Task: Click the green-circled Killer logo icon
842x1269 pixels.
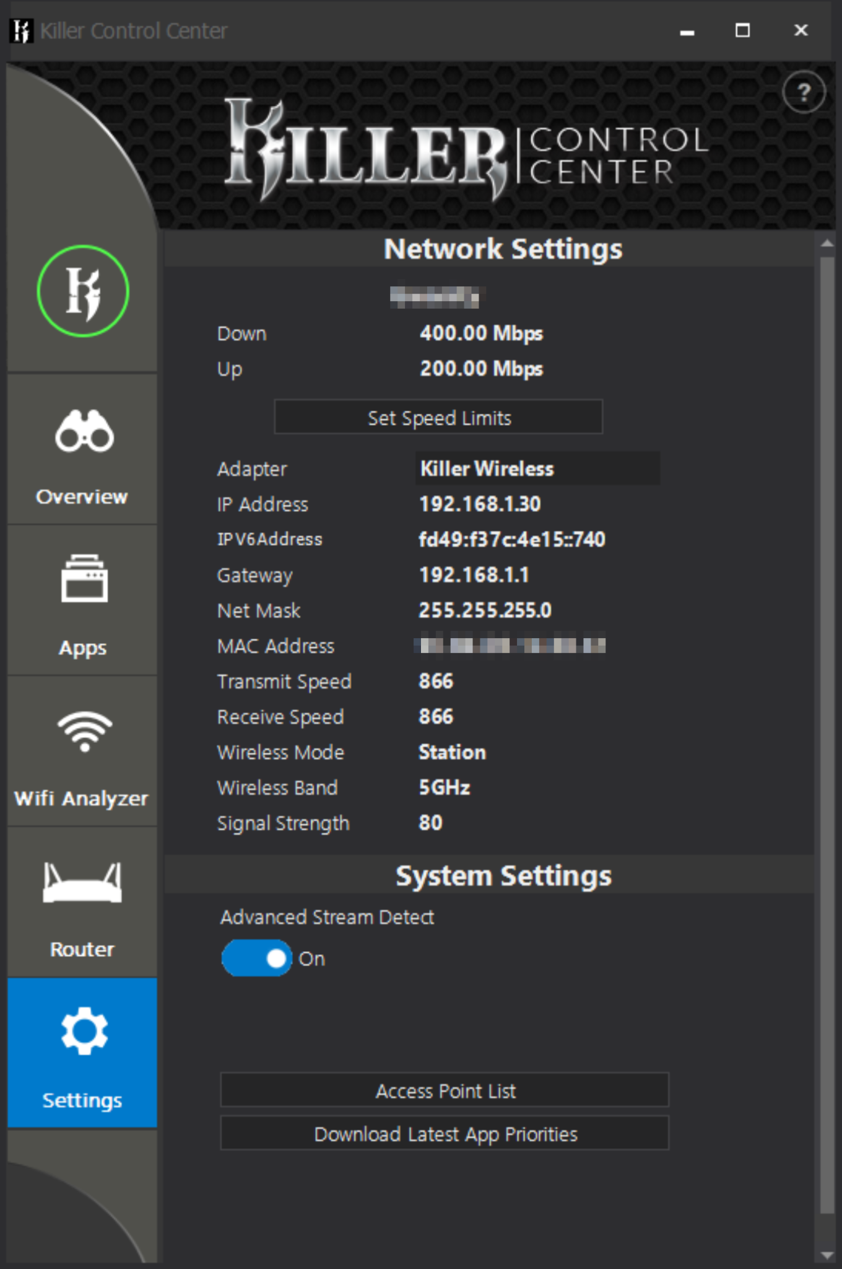Action: [x=83, y=291]
